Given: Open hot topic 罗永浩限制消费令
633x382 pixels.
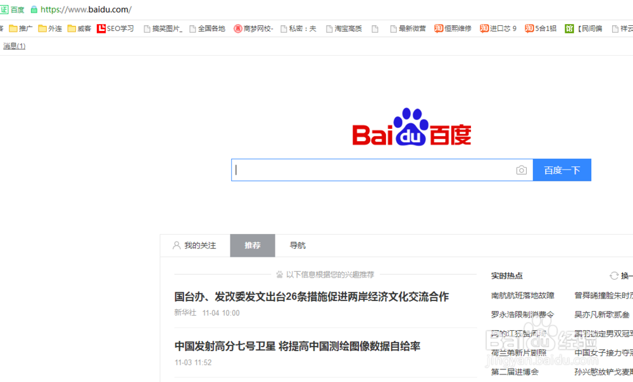Looking at the screenshot, I should click(523, 314).
